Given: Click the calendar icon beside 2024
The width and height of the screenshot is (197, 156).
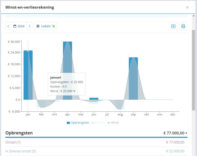Looking at the screenshot, I should point(15,26).
